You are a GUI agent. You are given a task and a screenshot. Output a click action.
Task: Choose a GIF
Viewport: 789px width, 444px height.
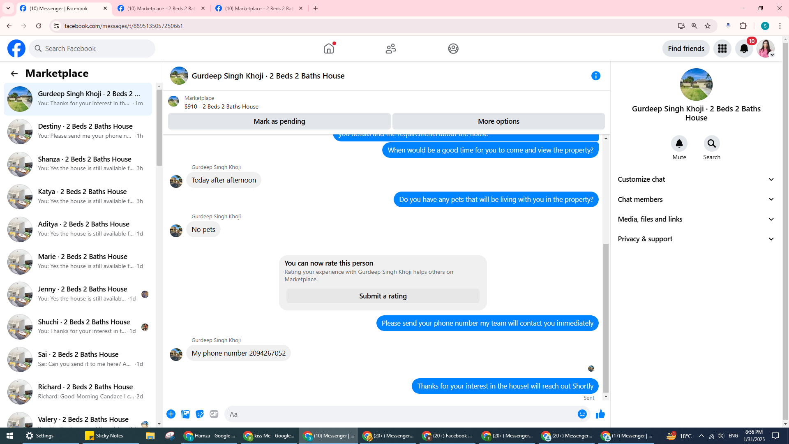click(x=214, y=414)
